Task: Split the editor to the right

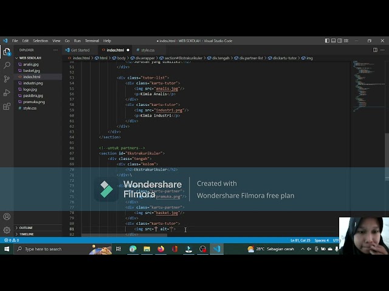Action: pyautogui.click(x=375, y=50)
